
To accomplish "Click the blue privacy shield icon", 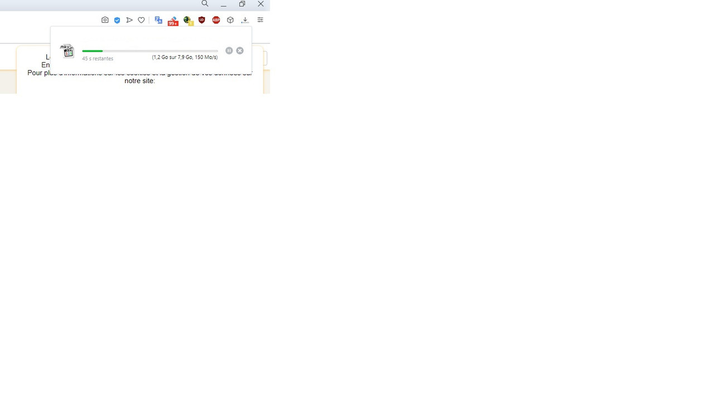I will pyautogui.click(x=117, y=20).
